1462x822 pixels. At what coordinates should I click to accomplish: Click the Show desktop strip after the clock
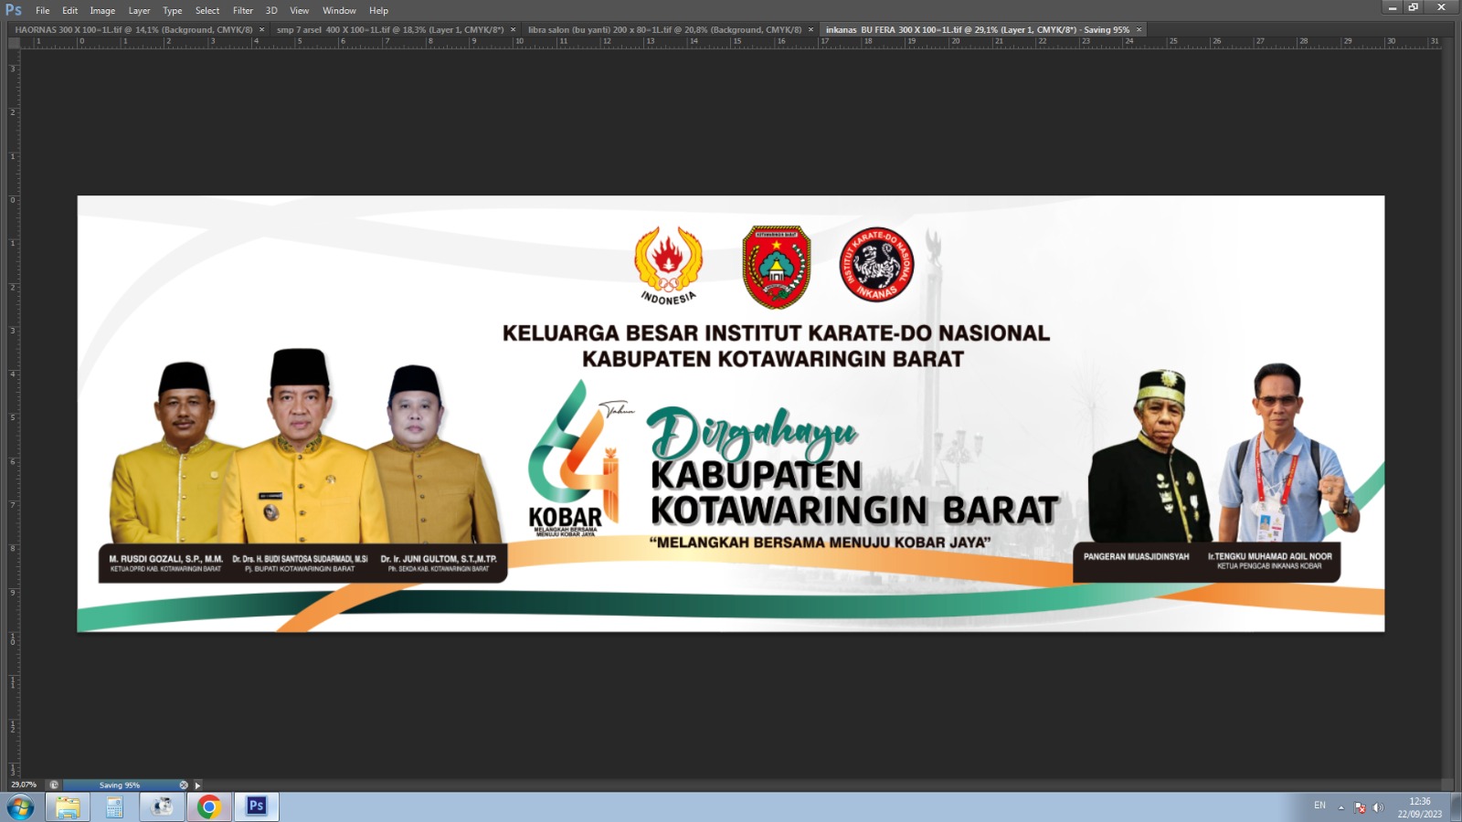click(1455, 807)
